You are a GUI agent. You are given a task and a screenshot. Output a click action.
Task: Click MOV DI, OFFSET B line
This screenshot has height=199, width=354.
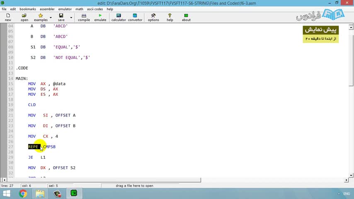point(52,126)
